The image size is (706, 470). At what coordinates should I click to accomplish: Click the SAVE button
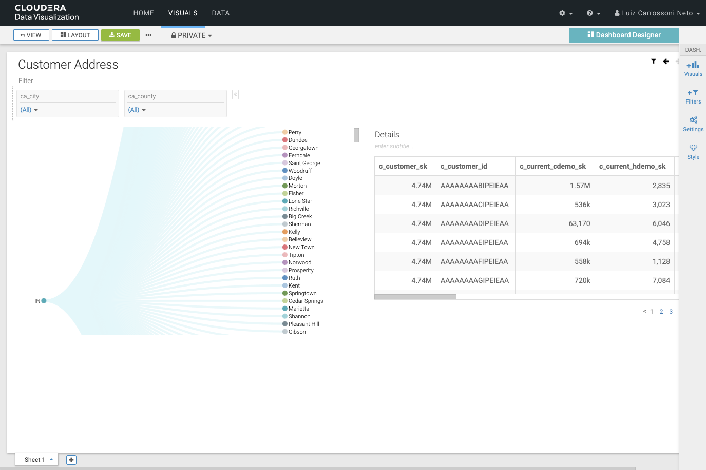click(120, 35)
